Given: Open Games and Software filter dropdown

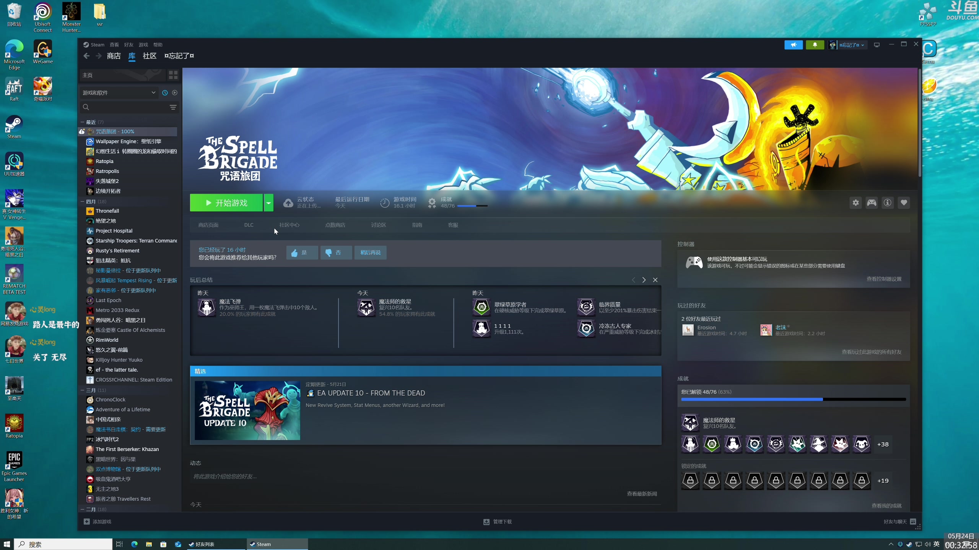Looking at the screenshot, I should pos(119,92).
